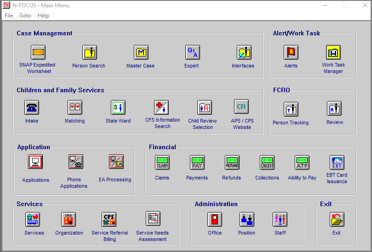
Task: Open Child Review Selection icon
Action: tap(204, 107)
